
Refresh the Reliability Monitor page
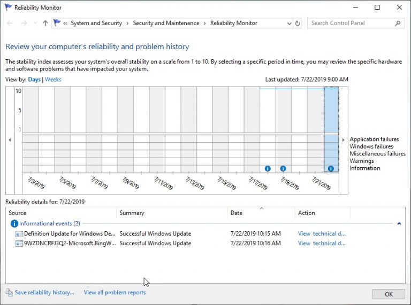(x=298, y=24)
